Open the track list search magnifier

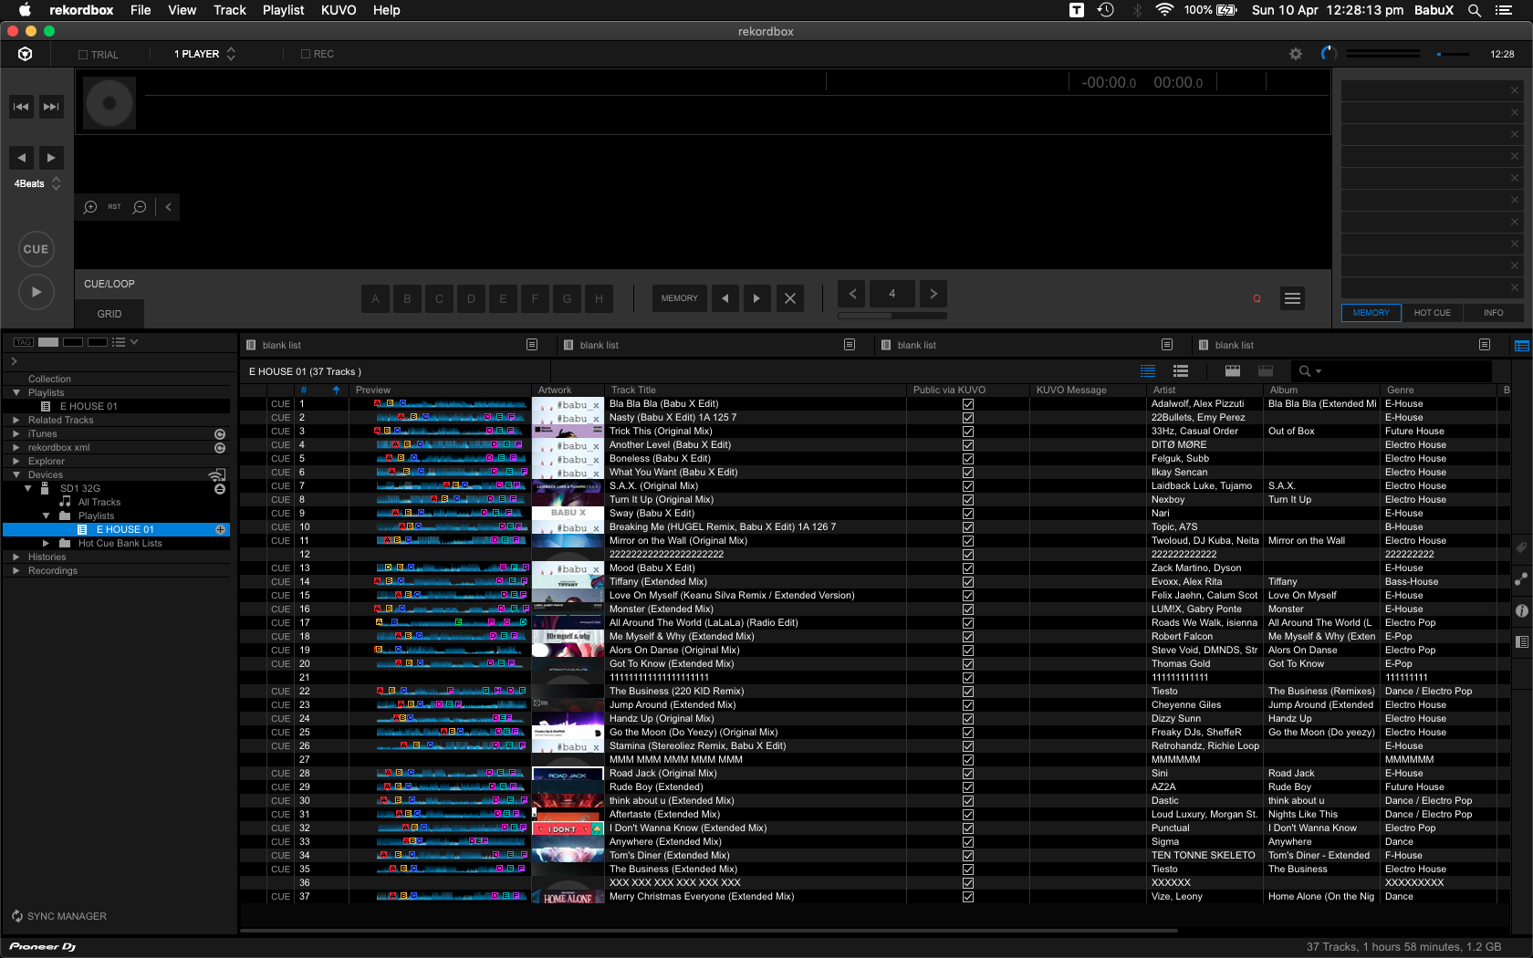1305,371
